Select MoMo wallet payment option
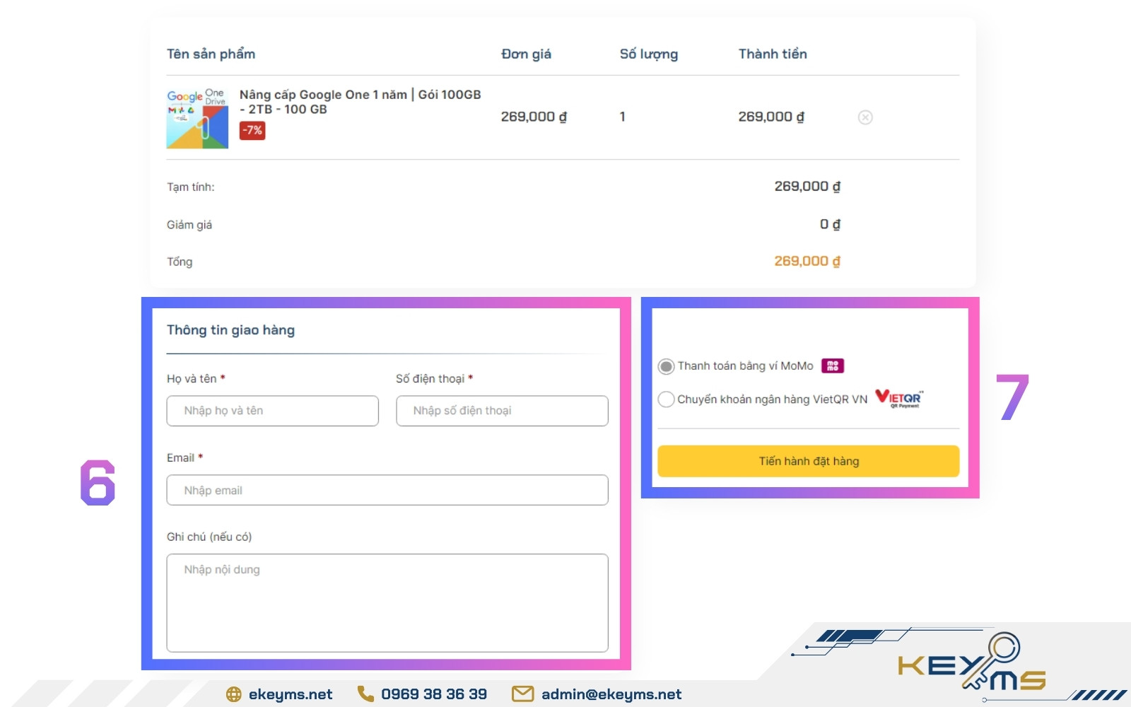The image size is (1131, 707). coord(666,366)
